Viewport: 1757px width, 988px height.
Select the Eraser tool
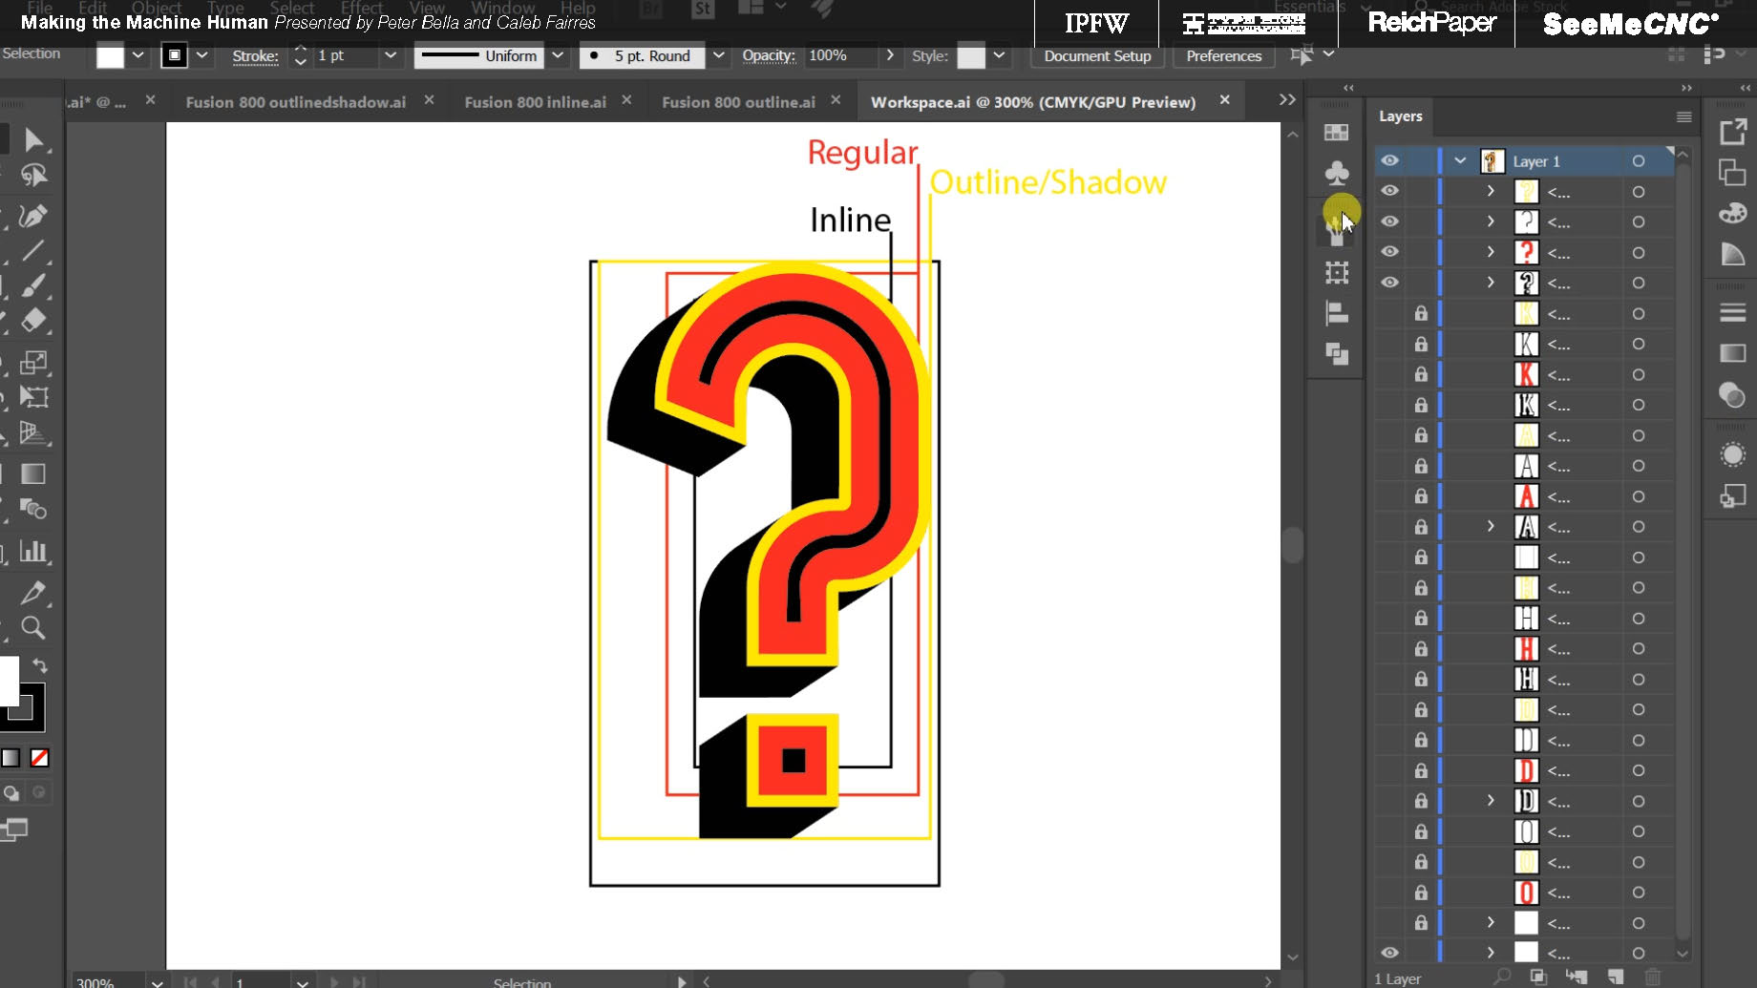point(33,321)
